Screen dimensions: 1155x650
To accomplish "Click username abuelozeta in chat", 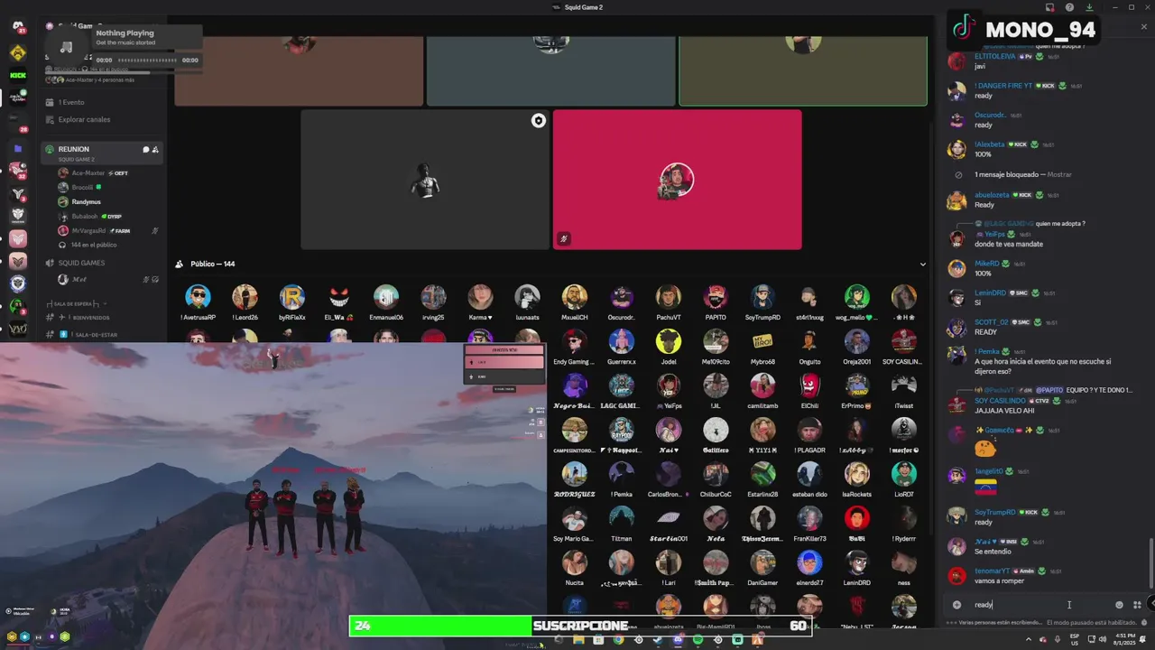I will pyautogui.click(x=992, y=195).
